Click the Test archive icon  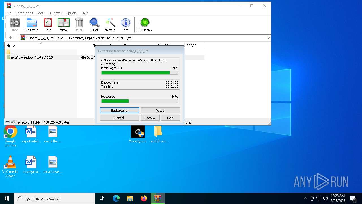click(x=48, y=25)
